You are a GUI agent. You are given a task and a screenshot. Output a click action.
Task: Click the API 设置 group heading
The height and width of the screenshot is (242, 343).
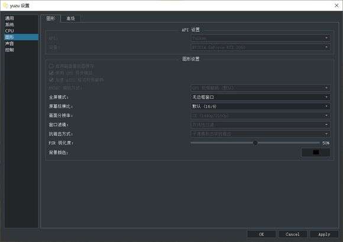pos(191,30)
